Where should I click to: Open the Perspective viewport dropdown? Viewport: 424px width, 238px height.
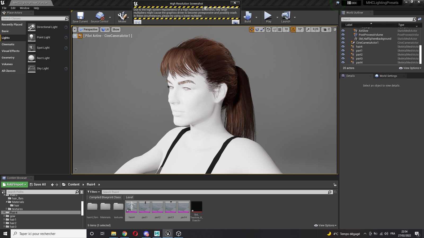point(89,30)
